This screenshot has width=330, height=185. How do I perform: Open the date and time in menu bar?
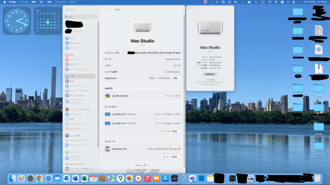pos(315,2)
